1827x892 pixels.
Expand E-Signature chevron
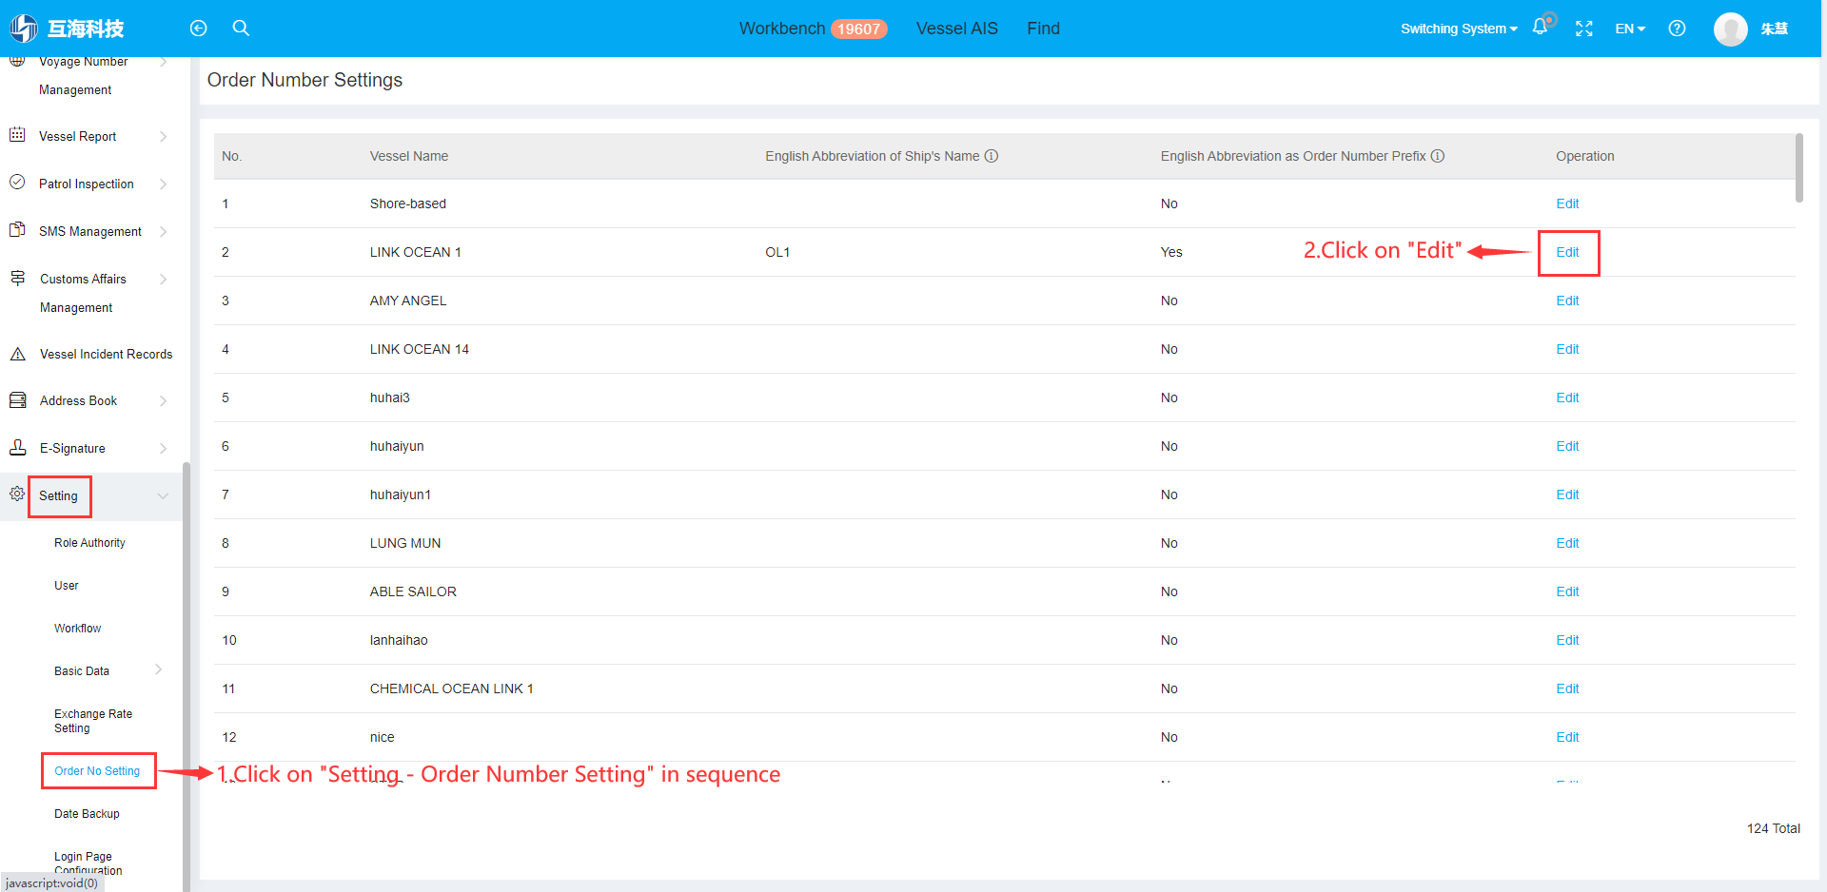point(163,449)
